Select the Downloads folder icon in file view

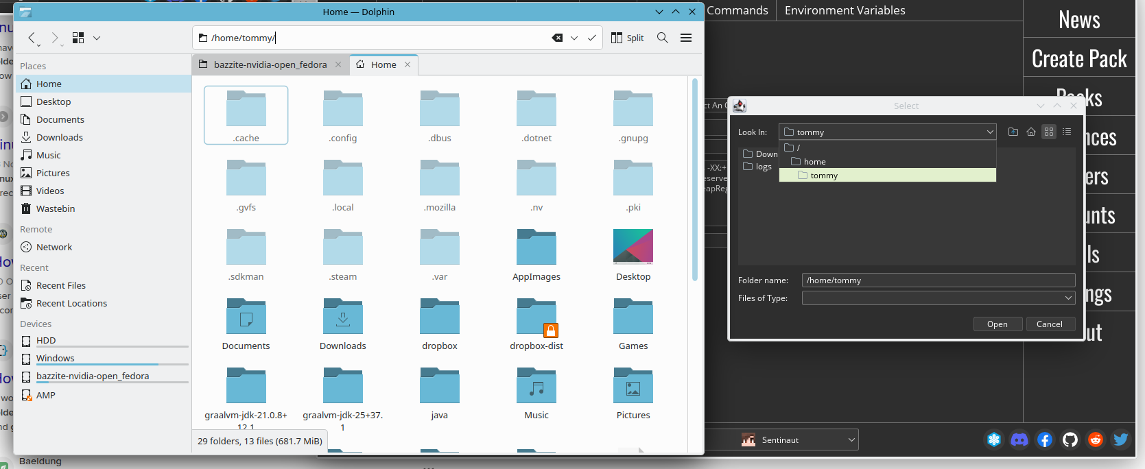343,316
